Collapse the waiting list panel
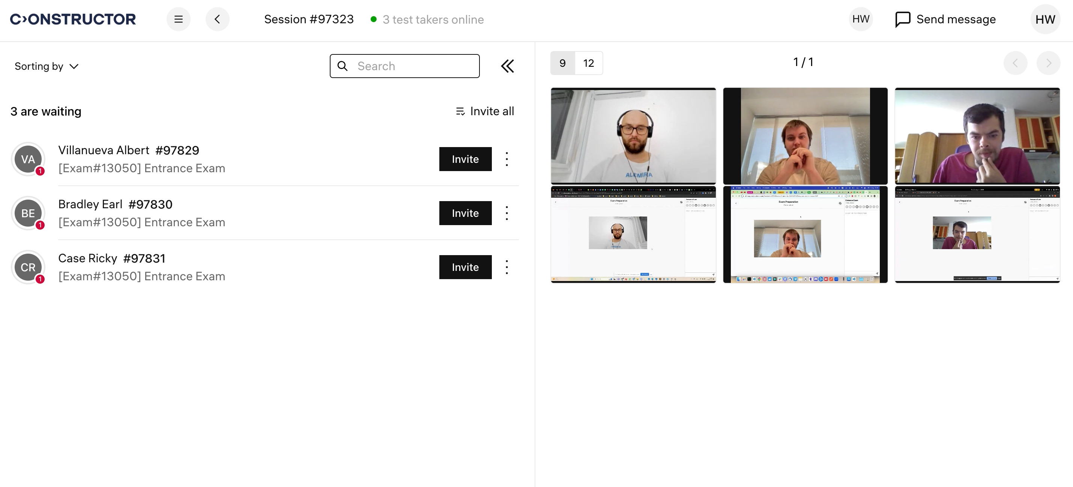Viewport: 1073px width, 487px height. click(507, 66)
